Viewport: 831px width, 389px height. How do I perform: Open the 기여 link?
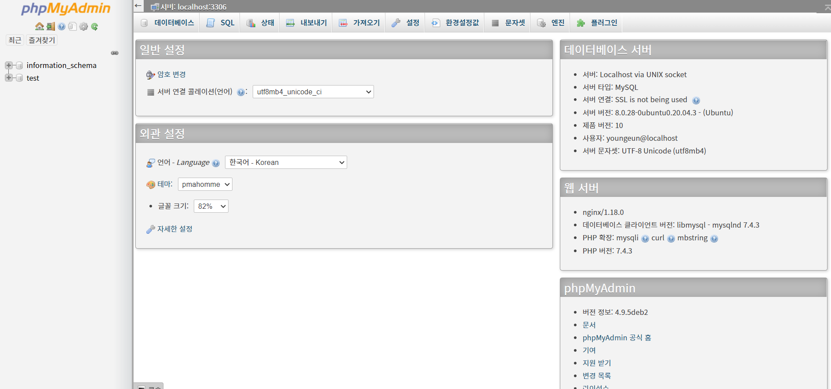(x=589, y=350)
